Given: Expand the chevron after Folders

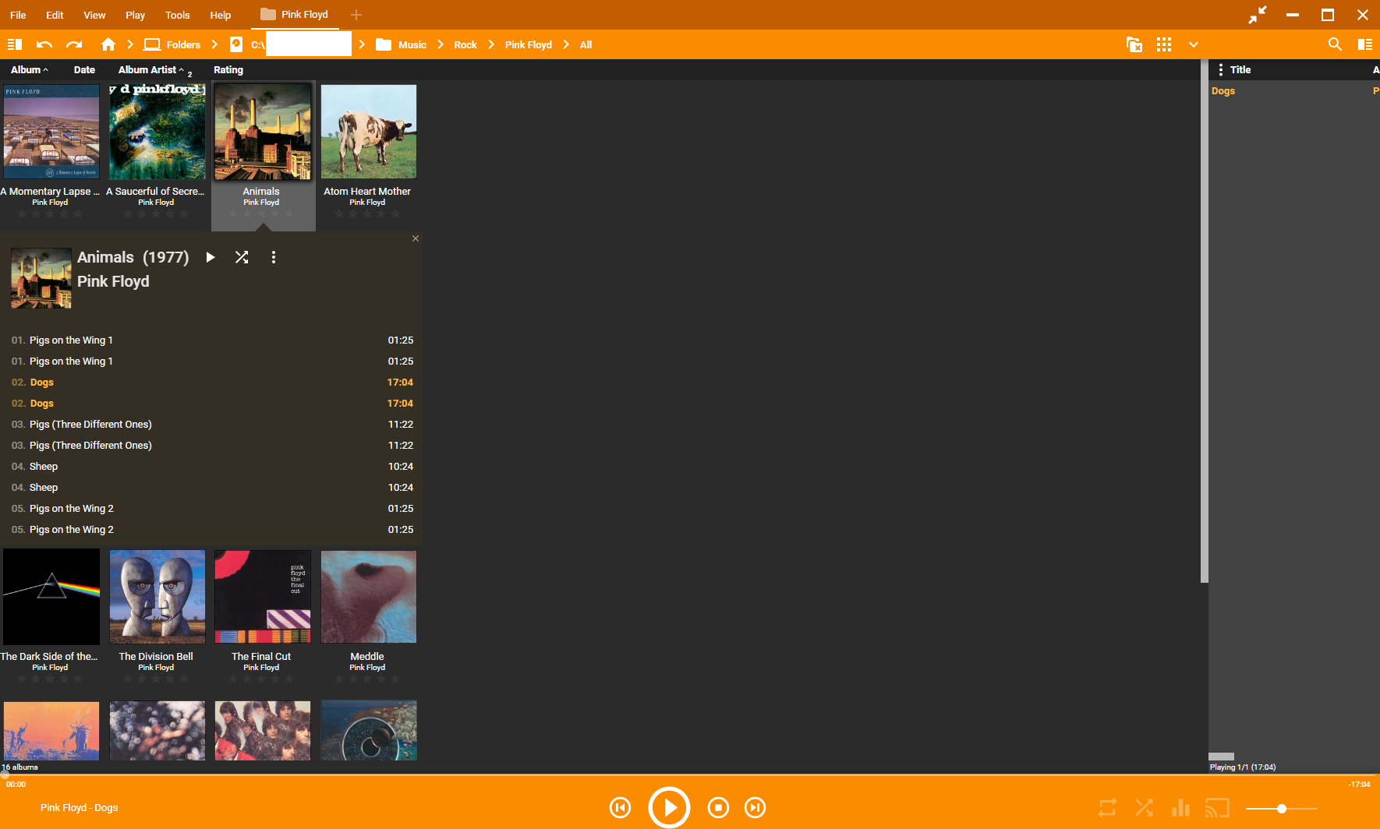Looking at the screenshot, I should tap(214, 44).
